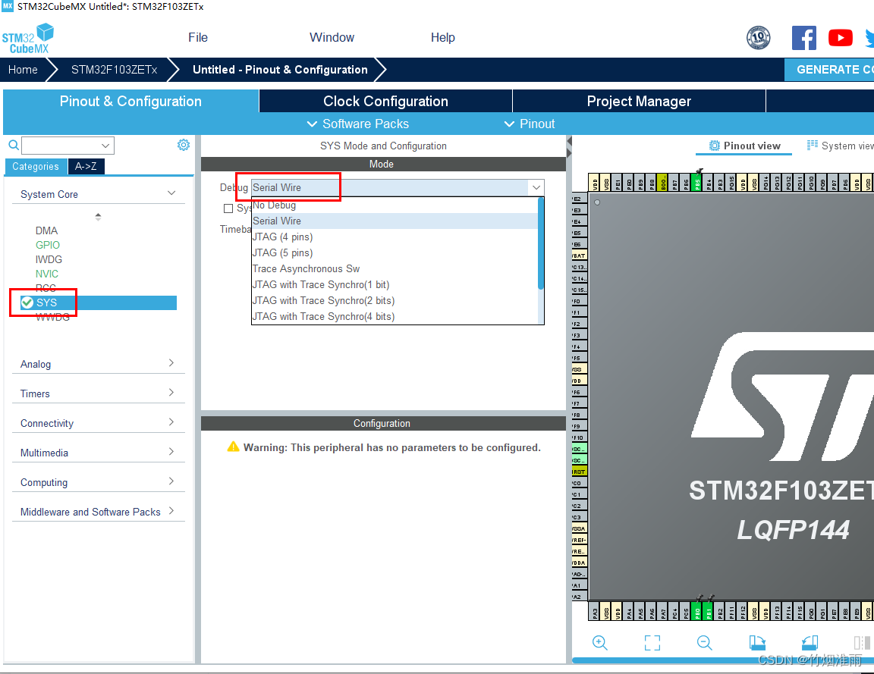The image size is (874, 674).
Task: Expand the Multimedia category
Action: point(171,452)
